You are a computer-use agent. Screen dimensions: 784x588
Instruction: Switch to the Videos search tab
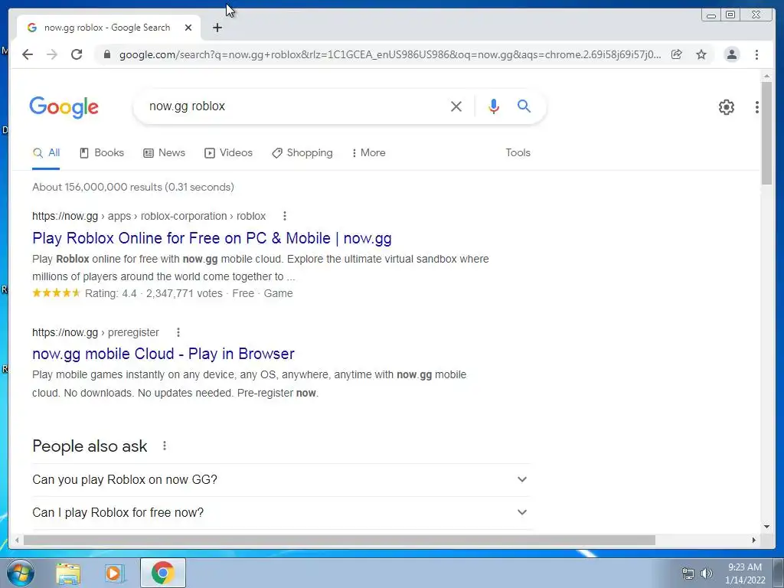pos(228,153)
